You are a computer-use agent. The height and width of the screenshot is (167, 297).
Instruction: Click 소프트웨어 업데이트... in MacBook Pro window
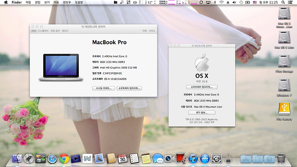130,88
